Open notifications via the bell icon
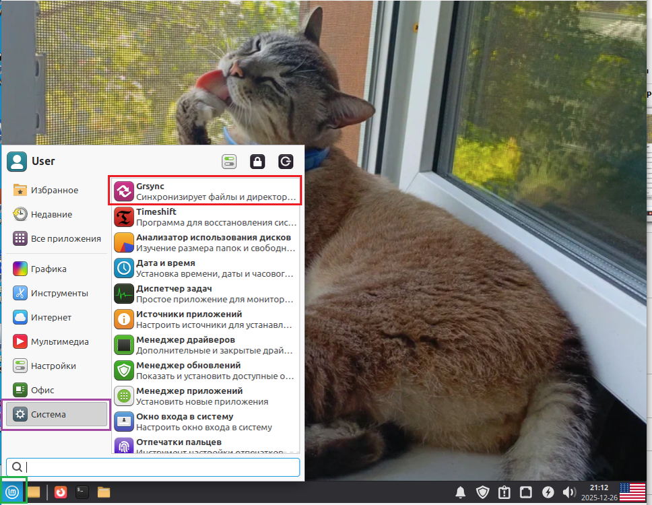This screenshot has width=652, height=505. (461, 492)
